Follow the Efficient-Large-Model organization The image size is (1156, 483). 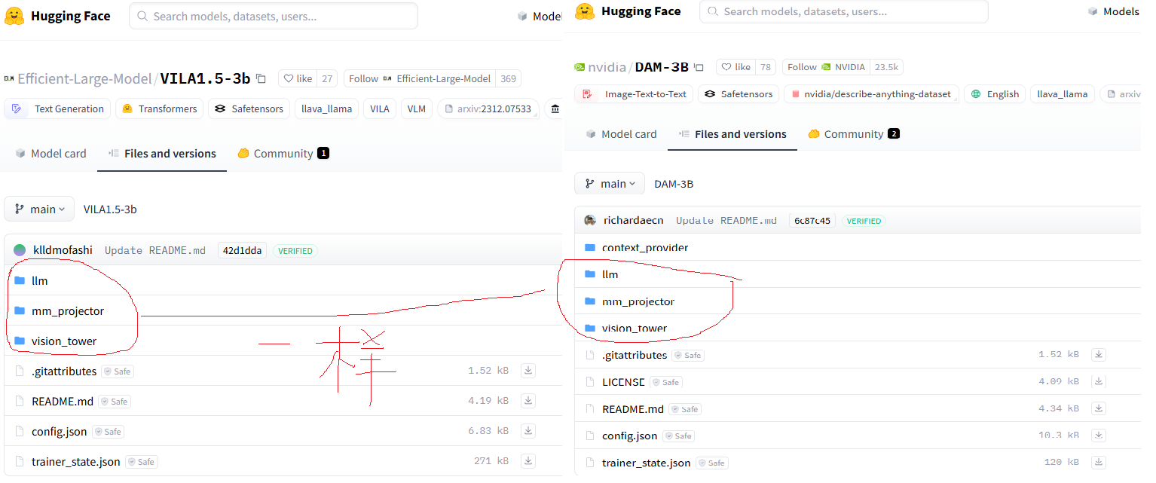pos(418,78)
